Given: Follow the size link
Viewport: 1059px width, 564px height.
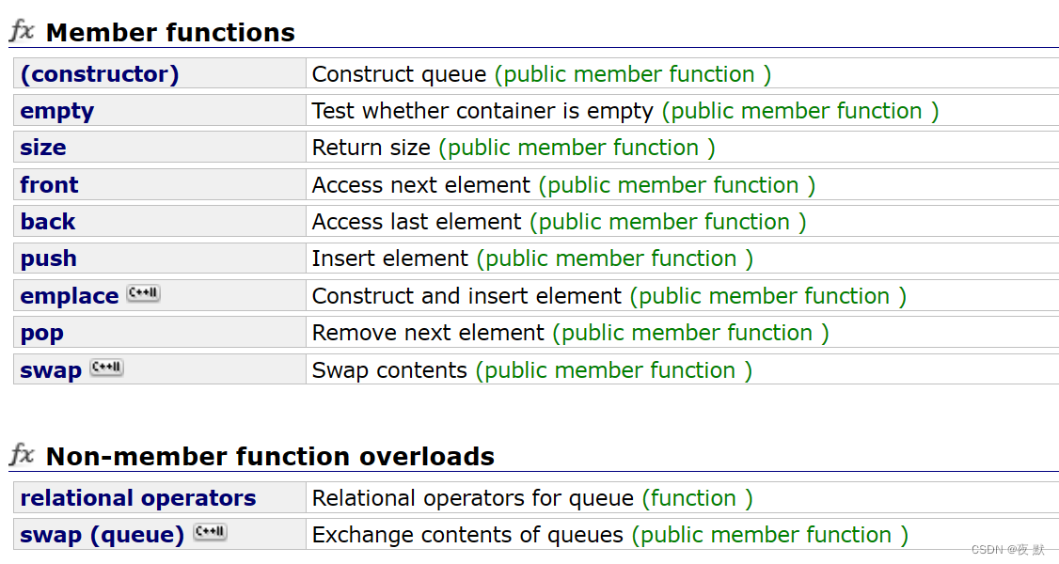Looking at the screenshot, I should point(43,147).
